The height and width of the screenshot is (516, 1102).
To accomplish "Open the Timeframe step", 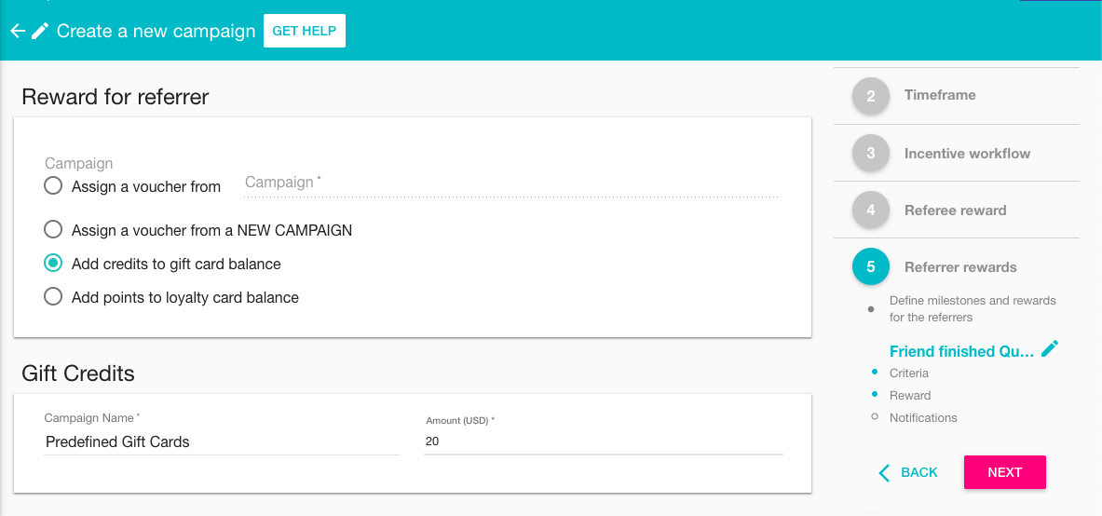I will pos(940,95).
